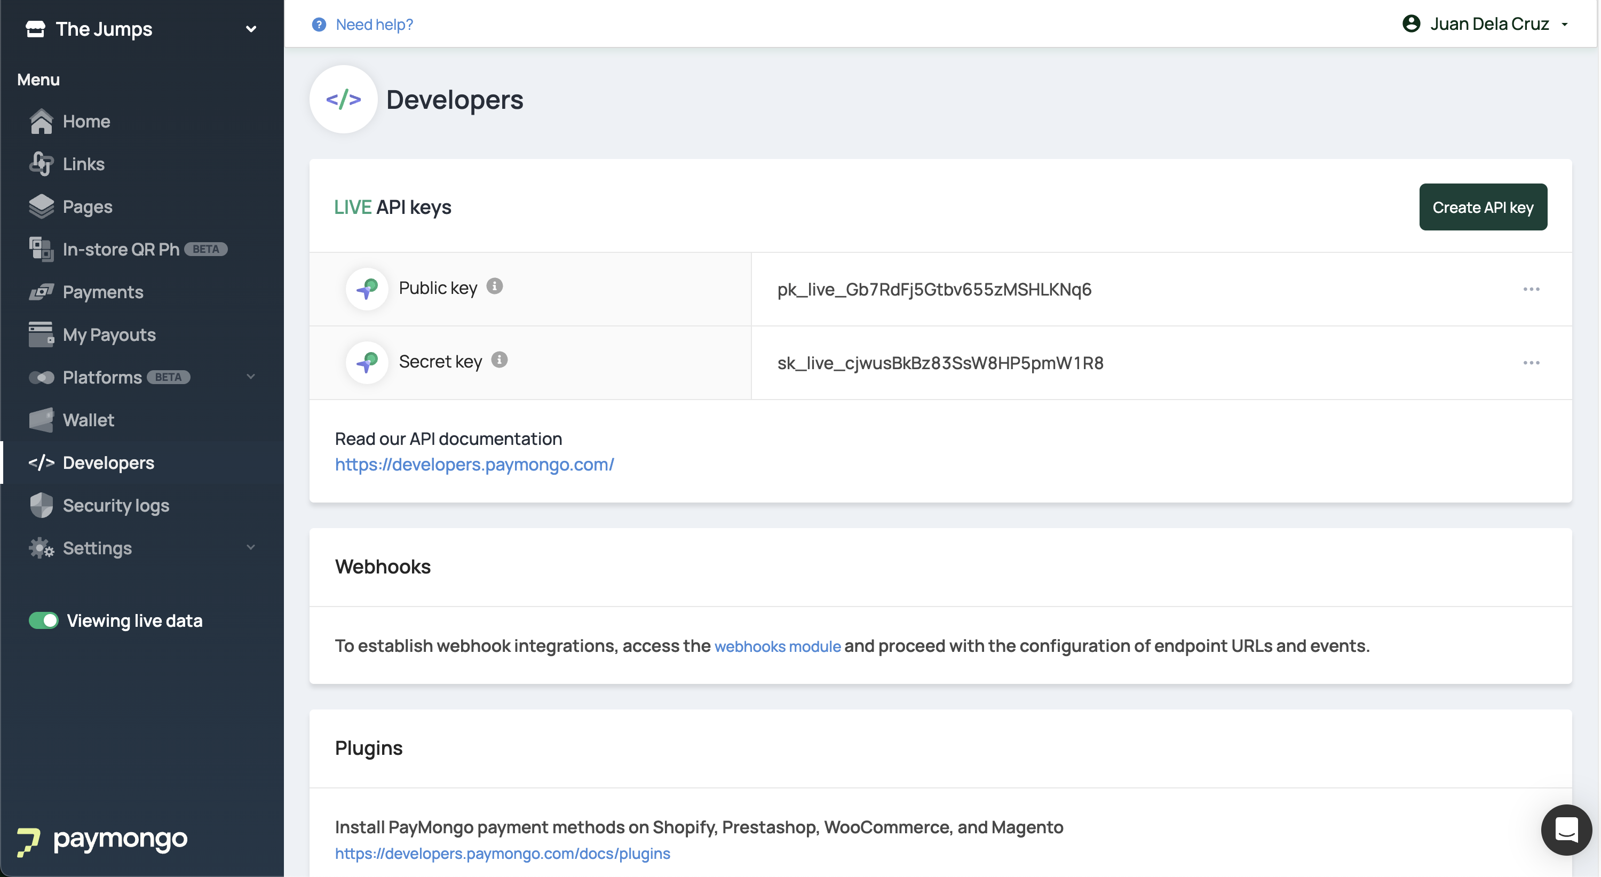Toggle the Viewing live data switch
Viewport: 1601px width, 877px height.
[x=44, y=620]
